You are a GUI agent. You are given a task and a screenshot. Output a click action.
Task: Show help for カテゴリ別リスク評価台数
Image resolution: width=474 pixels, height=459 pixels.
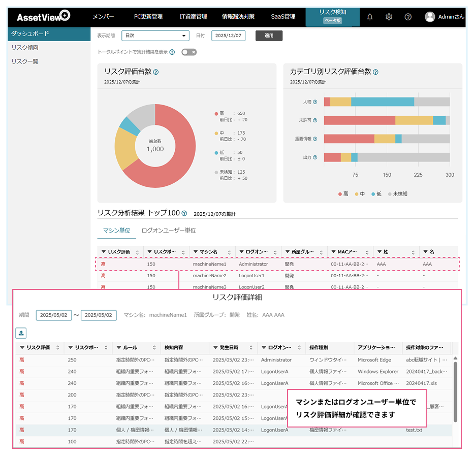375,72
